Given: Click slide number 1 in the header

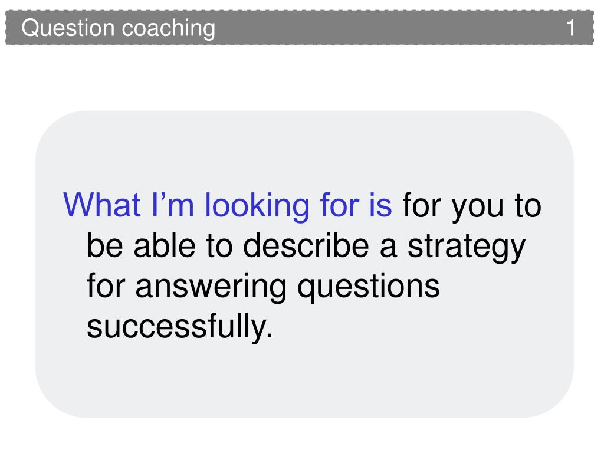Looking at the screenshot, I should click(x=571, y=28).
